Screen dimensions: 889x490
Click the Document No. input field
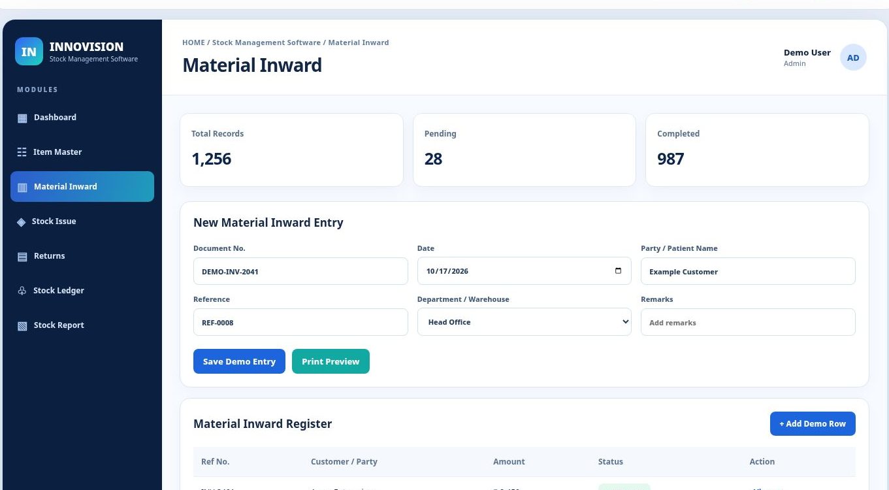(x=300, y=271)
